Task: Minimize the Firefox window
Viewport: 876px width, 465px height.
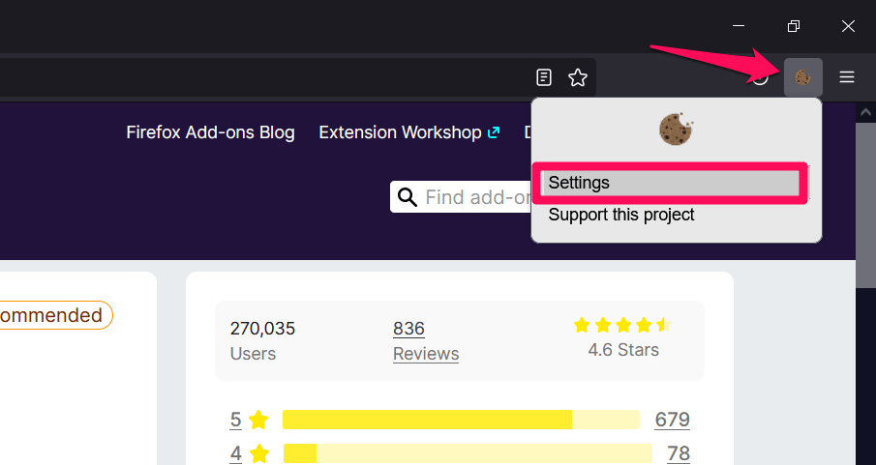Action: click(x=739, y=26)
